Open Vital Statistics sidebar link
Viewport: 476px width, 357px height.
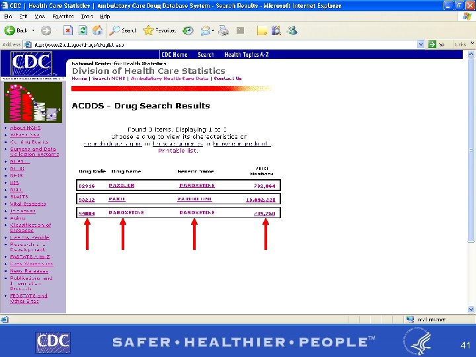(x=28, y=204)
